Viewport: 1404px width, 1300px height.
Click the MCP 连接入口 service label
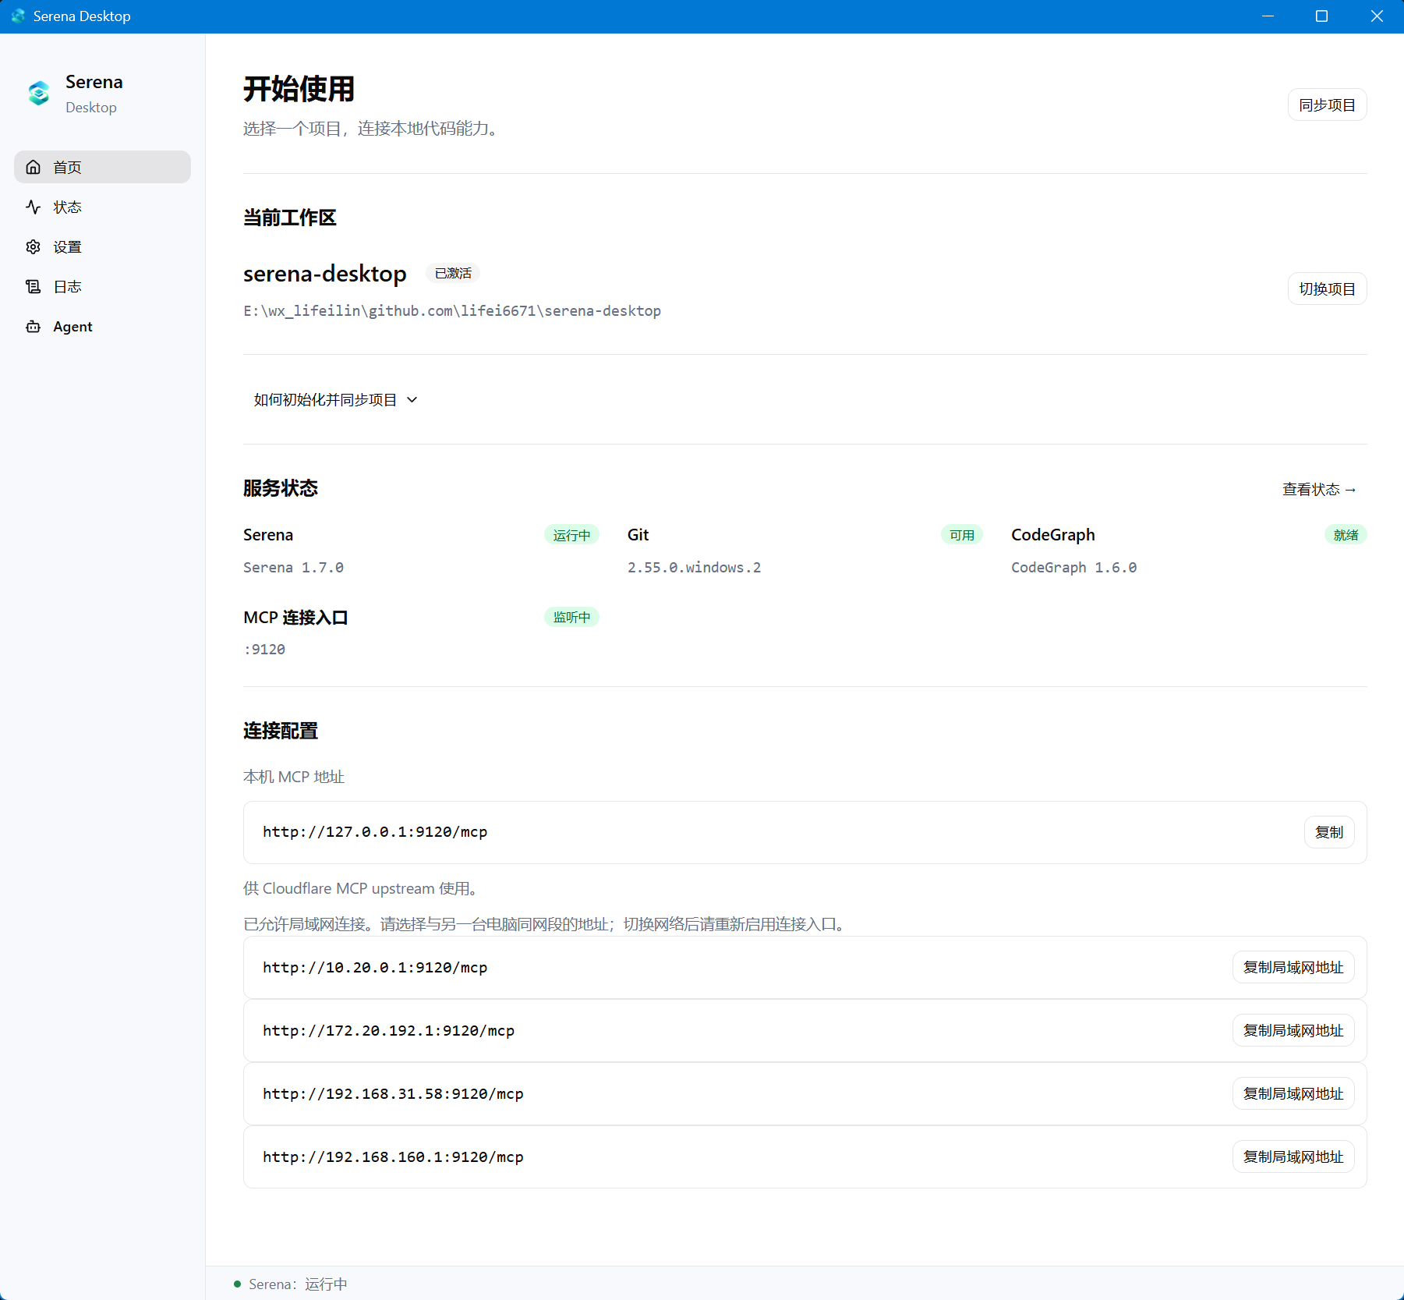click(x=295, y=618)
